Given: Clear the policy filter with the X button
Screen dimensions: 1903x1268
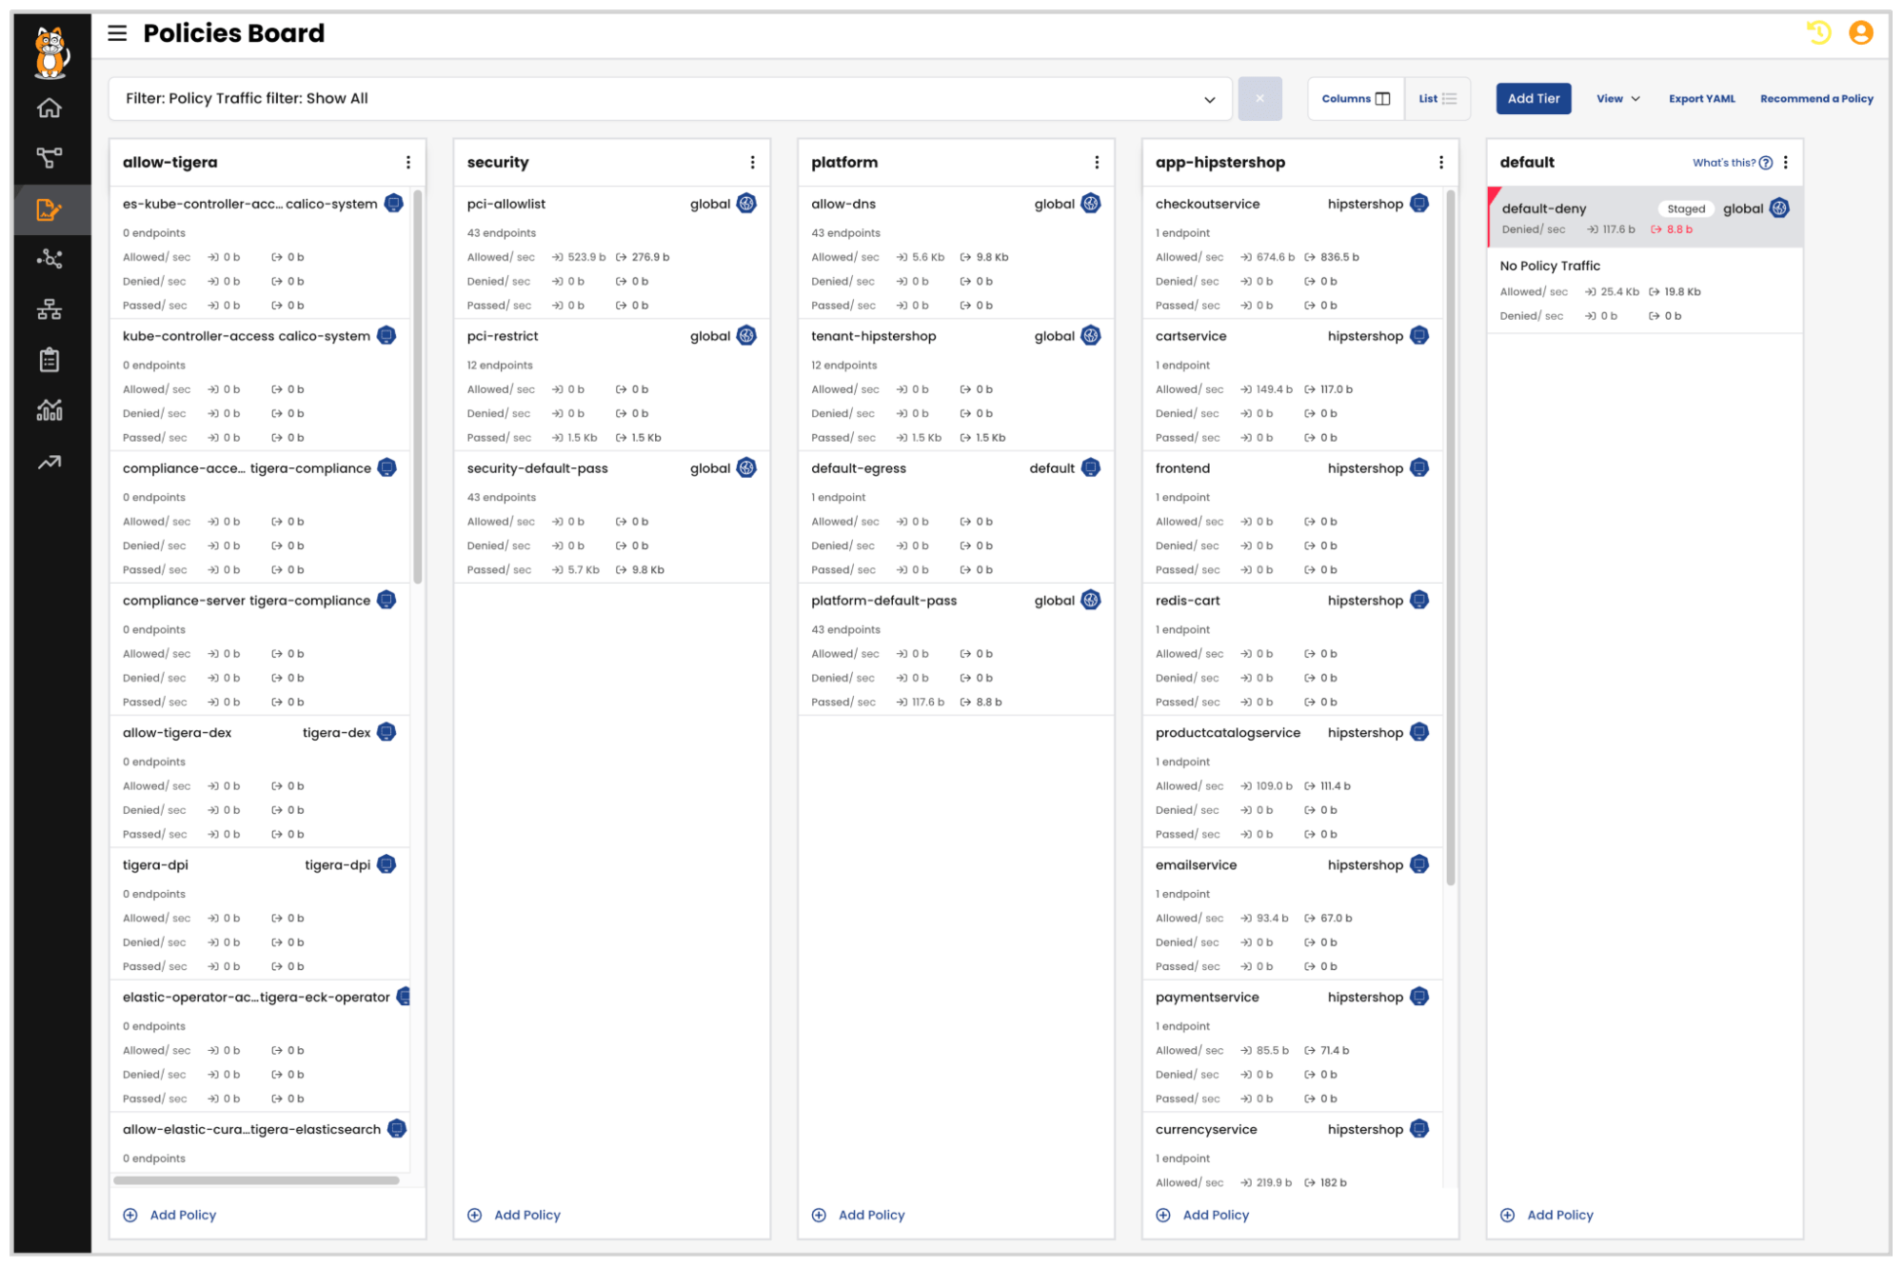Looking at the screenshot, I should pyautogui.click(x=1260, y=99).
